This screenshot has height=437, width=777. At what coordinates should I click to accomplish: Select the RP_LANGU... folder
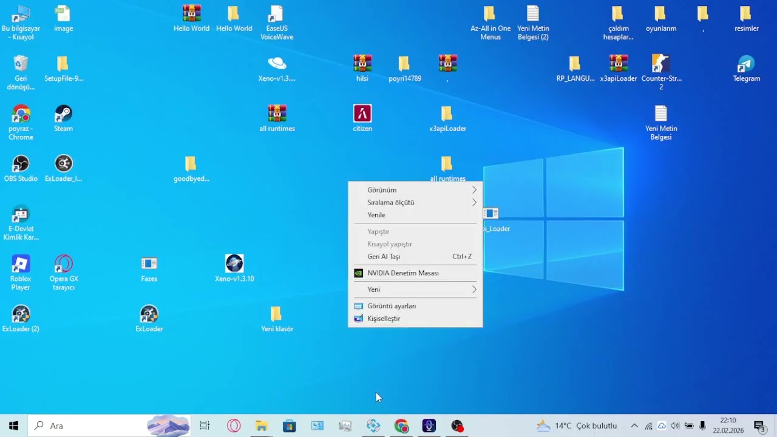coord(575,68)
